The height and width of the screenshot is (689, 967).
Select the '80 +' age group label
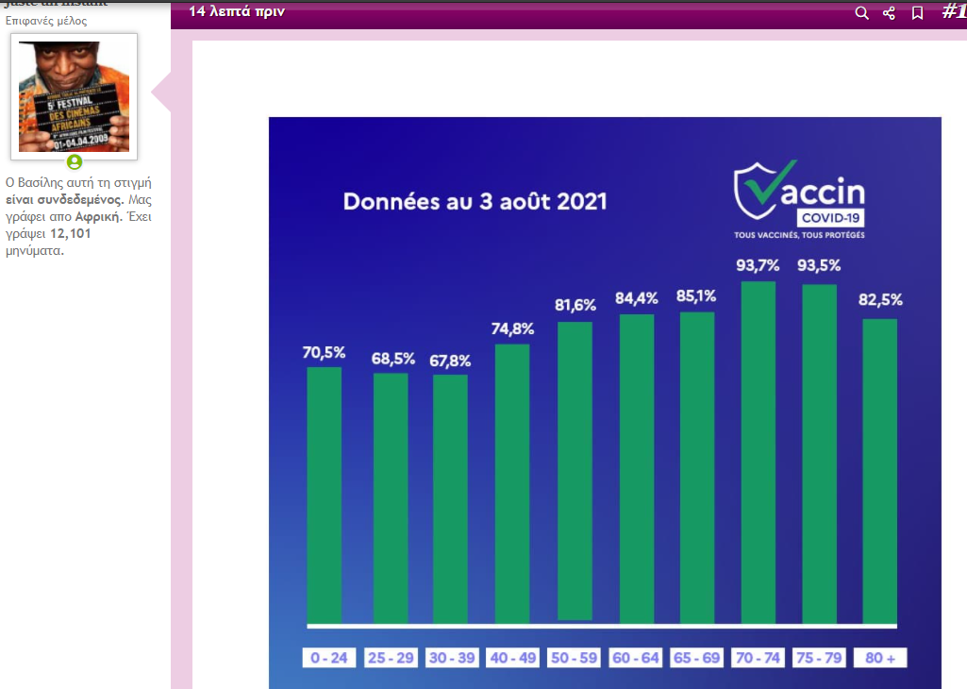(x=879, y=658)
